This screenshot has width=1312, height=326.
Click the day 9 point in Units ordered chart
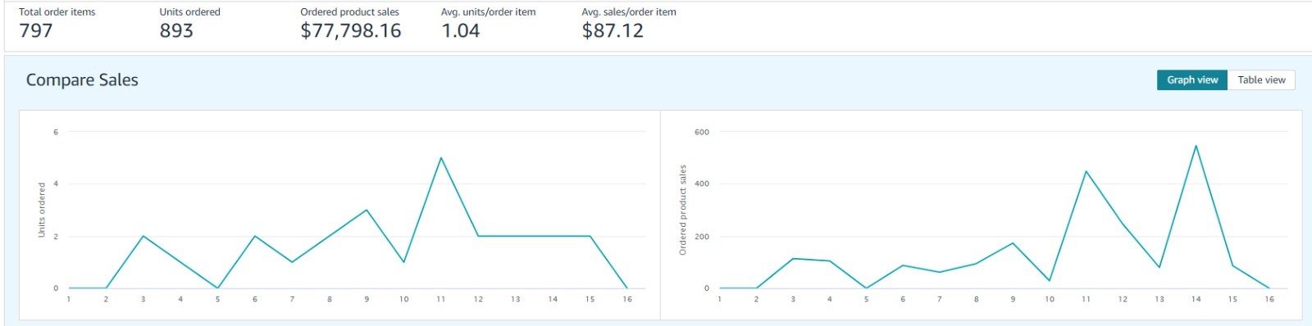pos(367,210)
